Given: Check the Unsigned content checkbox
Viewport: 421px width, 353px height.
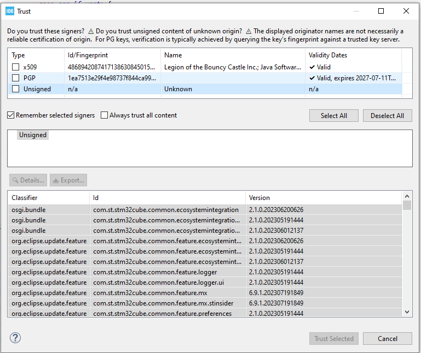Looking at the screenshot, I should click(15, 89).
